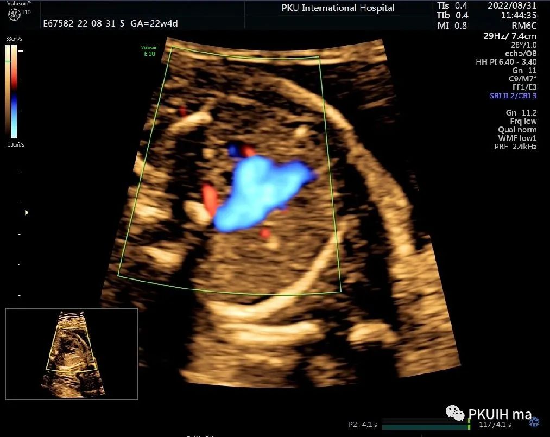This screenshot has height=437, width=550.
Task: Click the focus position triangle marker
Action: 26,213
